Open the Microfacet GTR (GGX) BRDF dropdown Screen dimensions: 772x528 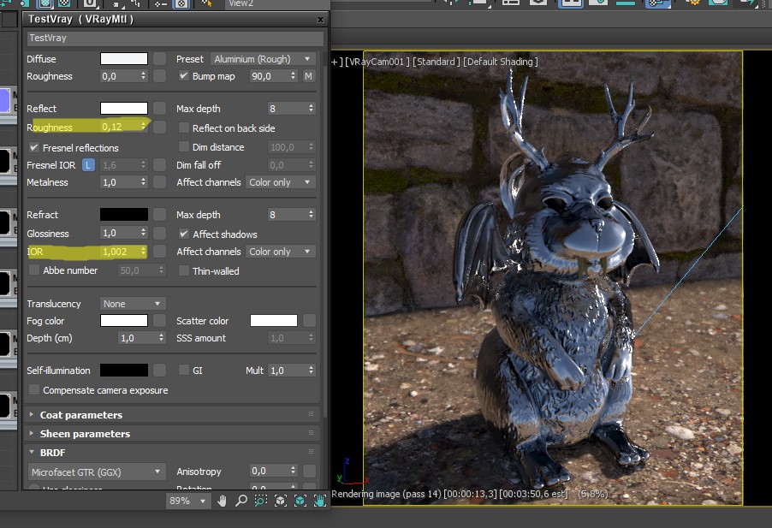tap(96, 472)
